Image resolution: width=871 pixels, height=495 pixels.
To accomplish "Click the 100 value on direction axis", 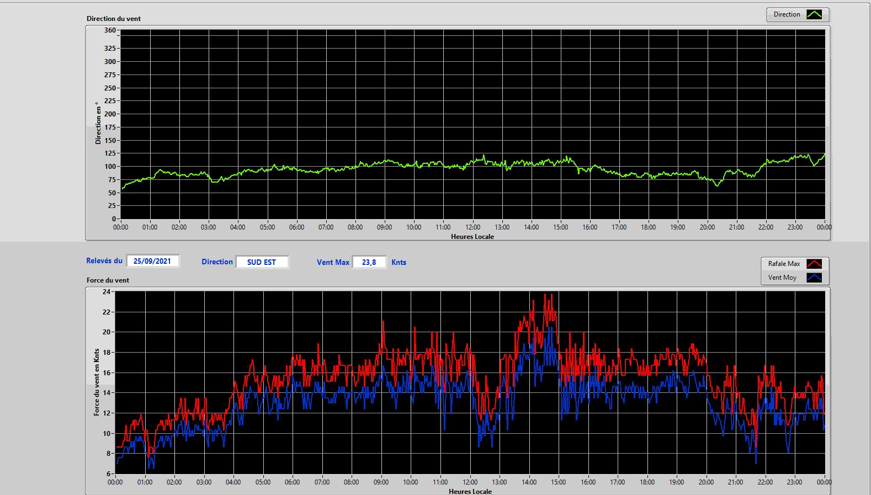I will (110, 167).
